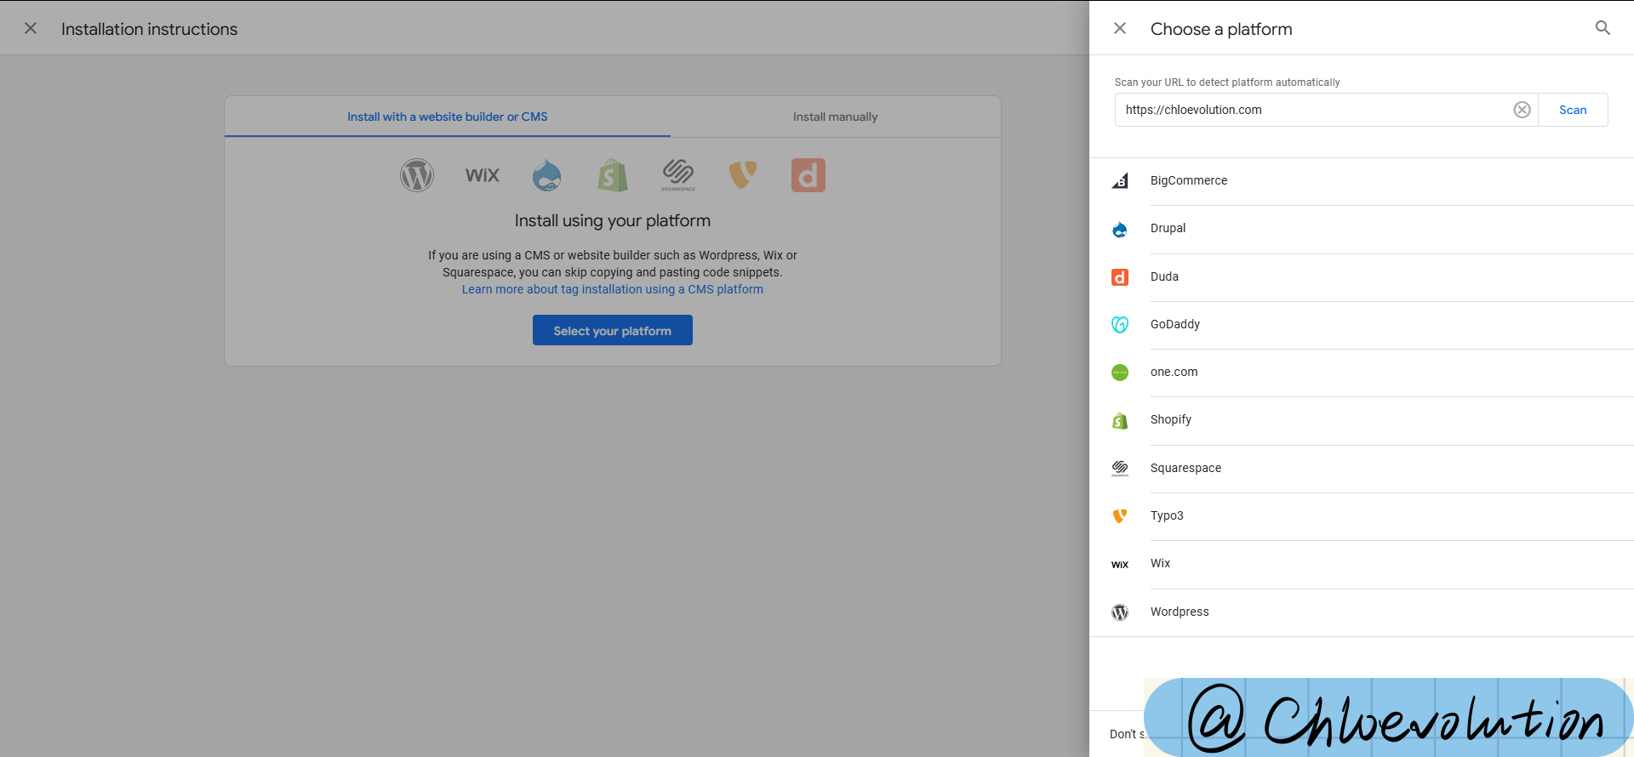The height and width of the screenshot is (757, 1634).
Task: Click the Wix logo in Installation instructions
Action: (x=483, y=175)
